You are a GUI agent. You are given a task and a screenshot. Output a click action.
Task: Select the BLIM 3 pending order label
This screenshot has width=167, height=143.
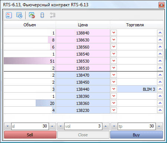(x=137, y=89)
